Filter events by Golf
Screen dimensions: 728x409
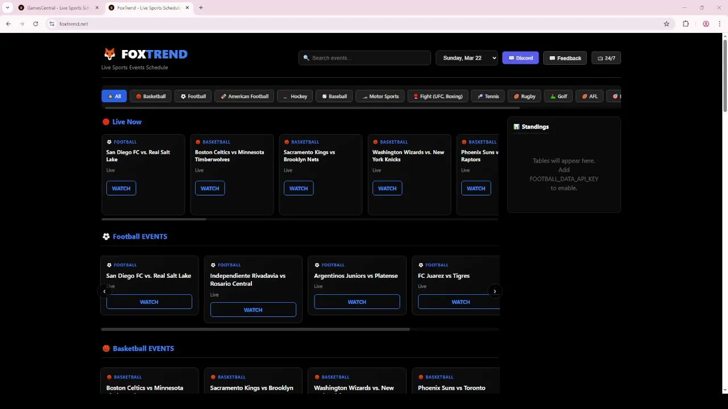pos(559,97)
